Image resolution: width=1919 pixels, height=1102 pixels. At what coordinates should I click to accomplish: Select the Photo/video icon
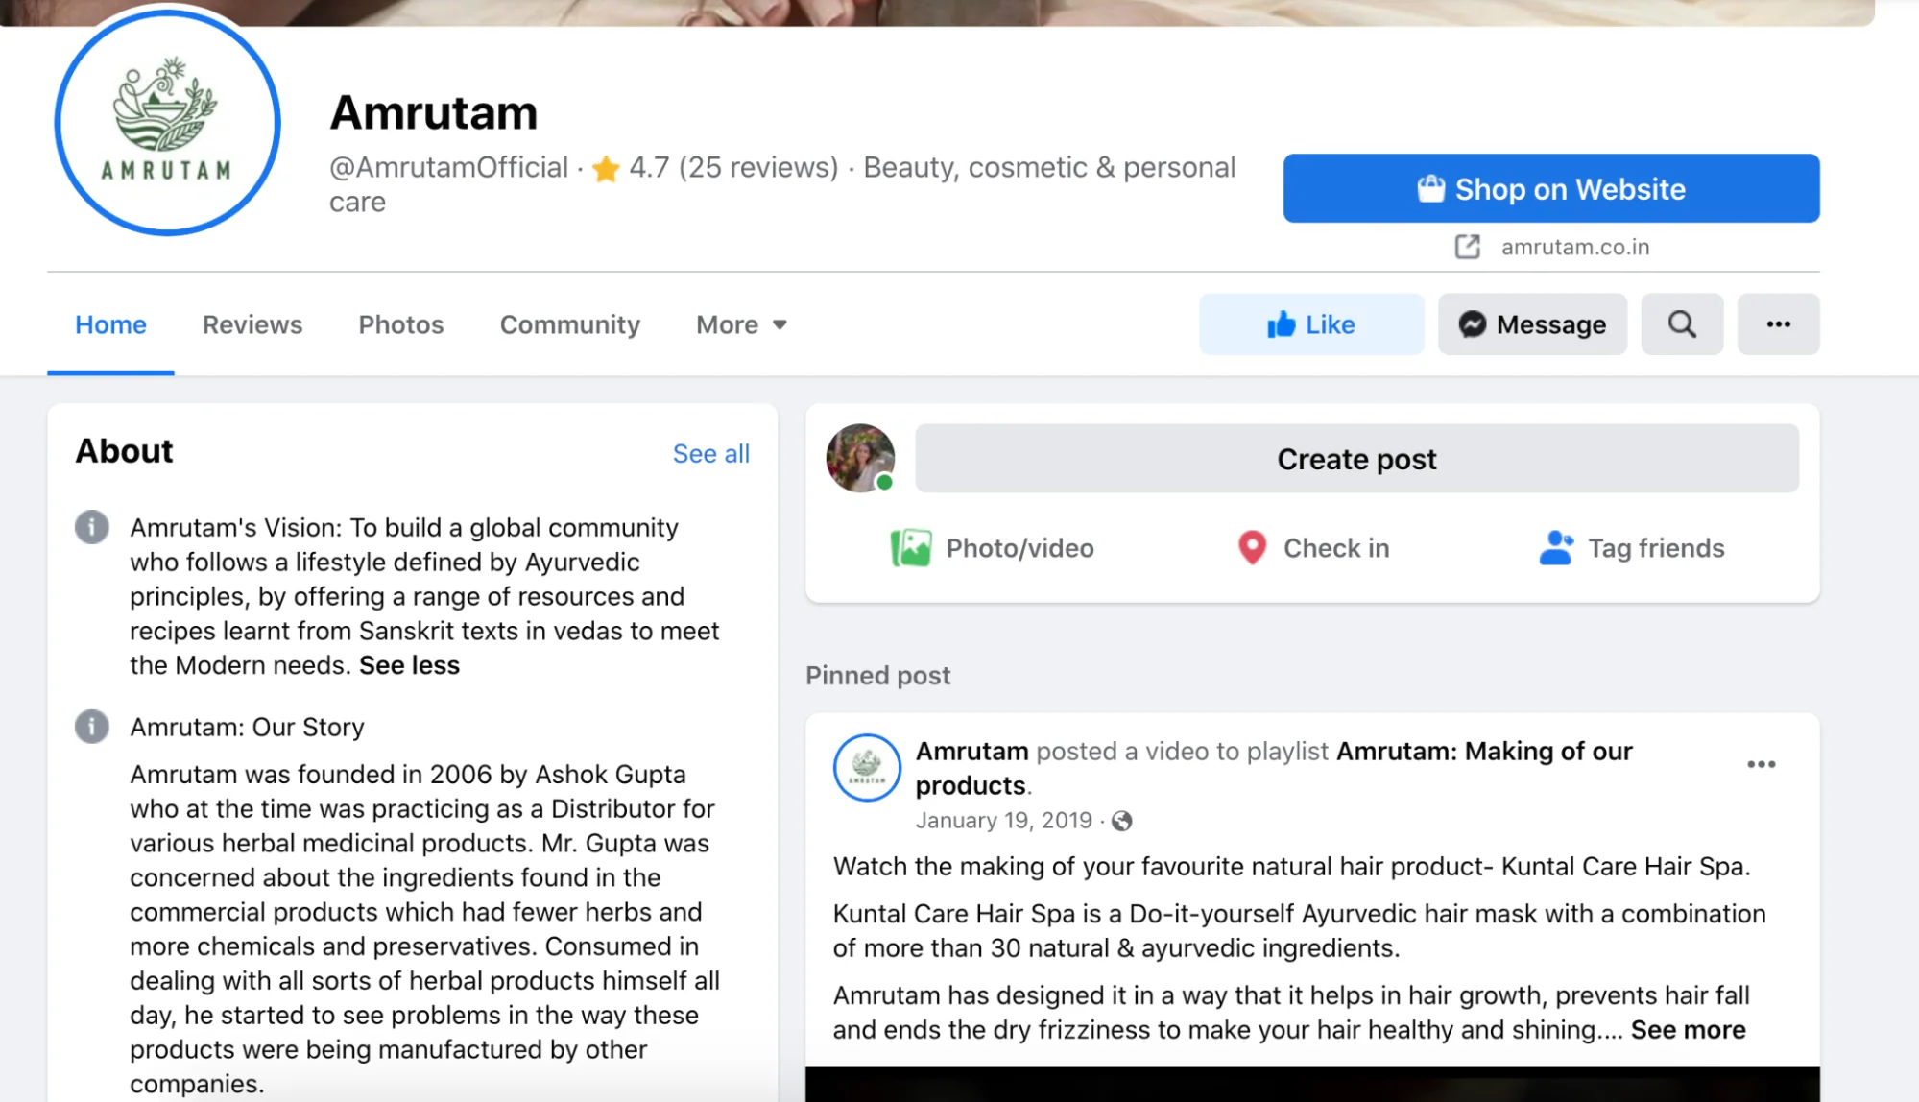[x=909, y=547]
